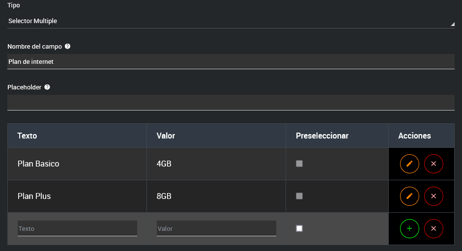Click the new row Valor input
Screen dimensions: 462x251
(x=216, y=228)
